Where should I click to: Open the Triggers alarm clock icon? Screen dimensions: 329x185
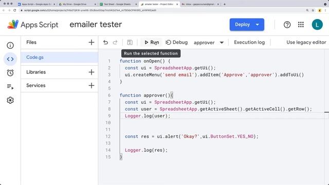[10, 73]
